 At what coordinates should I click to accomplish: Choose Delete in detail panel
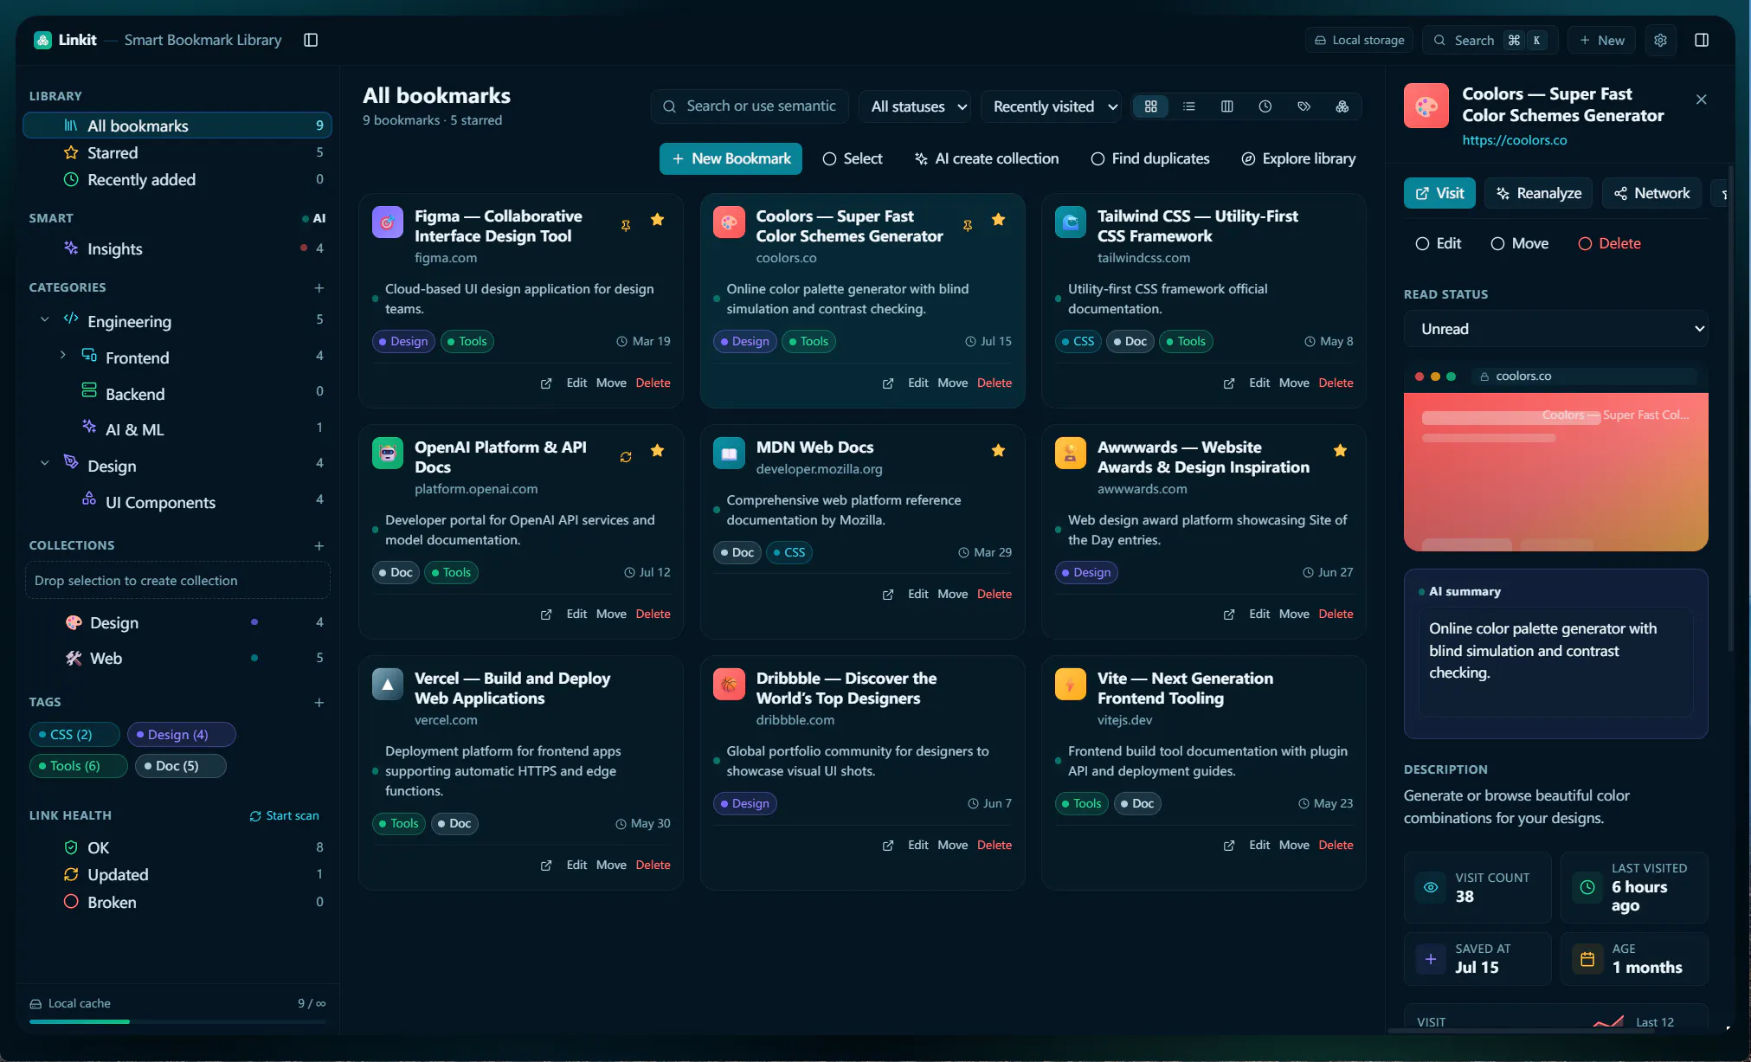coord(1610,243)
